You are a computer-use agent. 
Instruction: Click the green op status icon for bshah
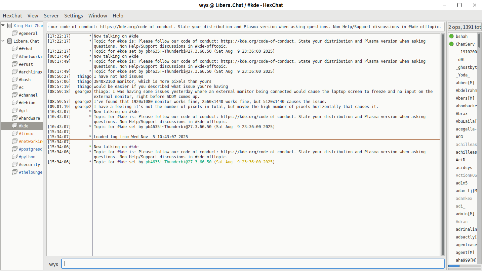(x=451, y=36)
